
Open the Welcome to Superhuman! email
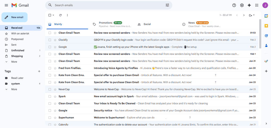152,118
